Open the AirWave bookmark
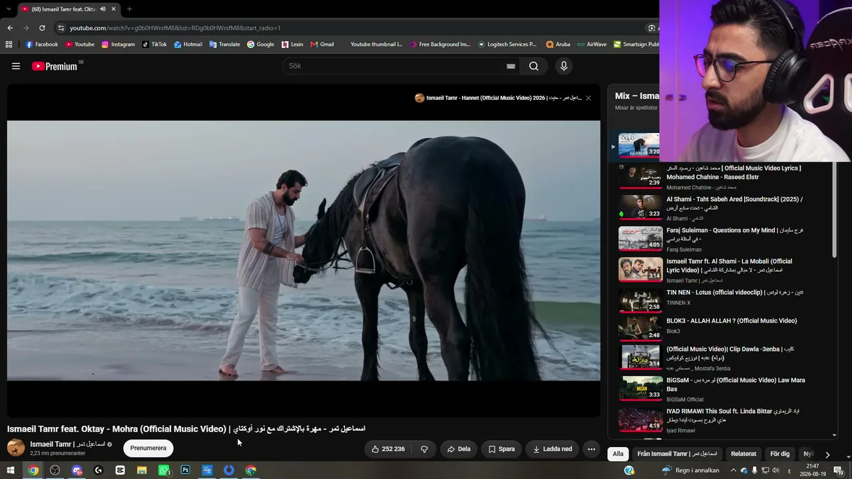 tap(592, 45)
